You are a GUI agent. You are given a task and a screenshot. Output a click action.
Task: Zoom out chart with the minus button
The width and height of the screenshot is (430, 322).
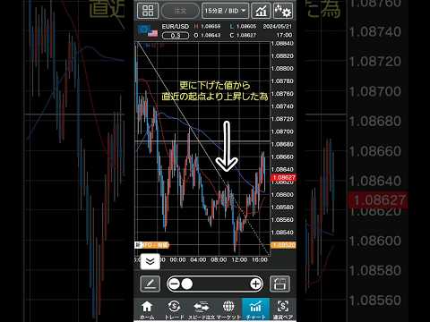click(174, 284)
